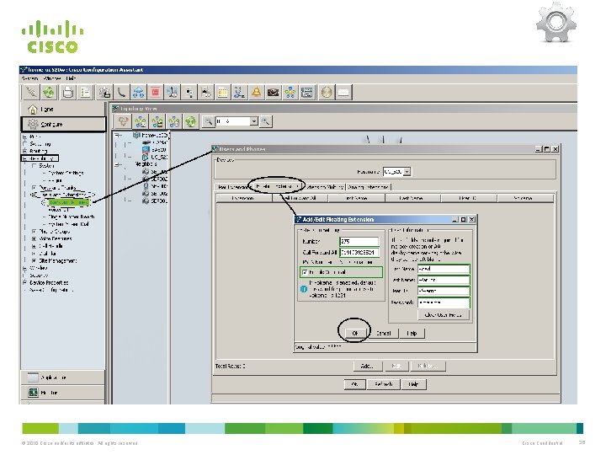Click the green globe icon in the Topology View toolbar
The width and height of the screenshot is (606, 455).
pyautogui.click(x=190, y=121)
